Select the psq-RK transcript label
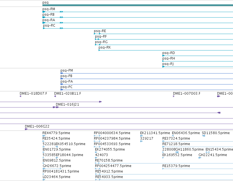This screenshot has height=181, width=233. click(x=105, y=47)
